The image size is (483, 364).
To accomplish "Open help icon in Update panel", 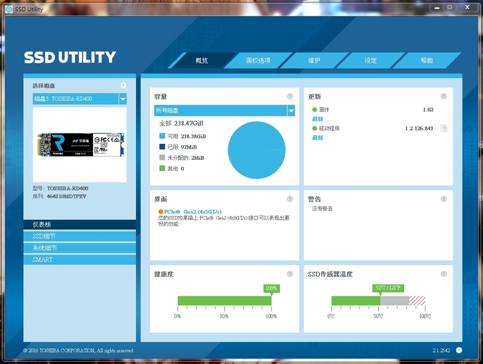I will 444,96.
